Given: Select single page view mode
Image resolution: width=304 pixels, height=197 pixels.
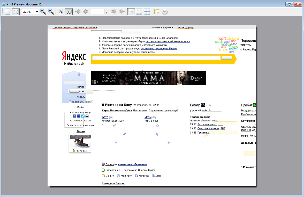Looking at the screenshot, I should coord(131,12).
